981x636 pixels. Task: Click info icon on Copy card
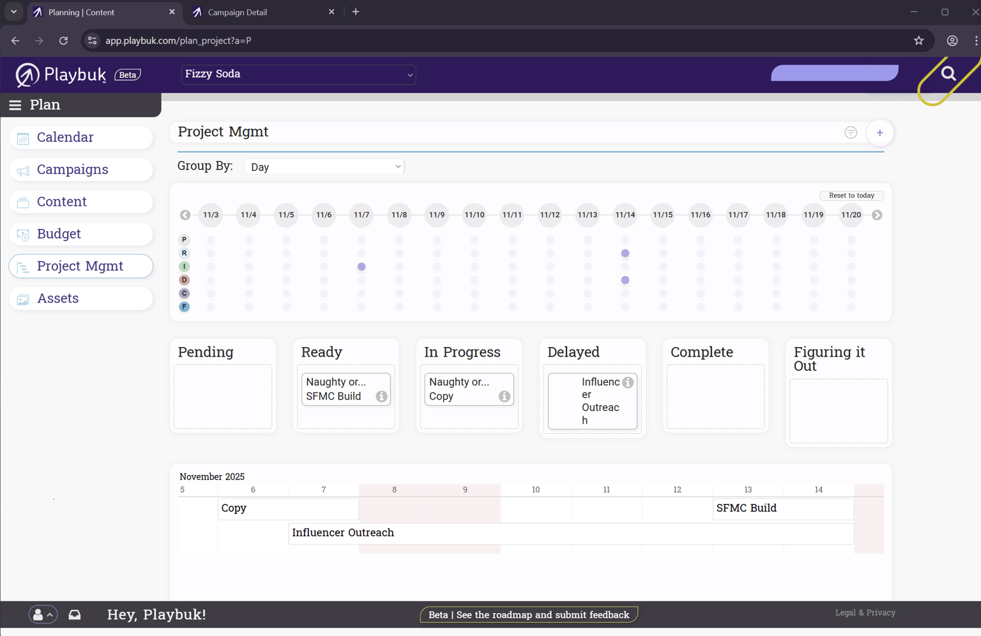click(505, 396)
